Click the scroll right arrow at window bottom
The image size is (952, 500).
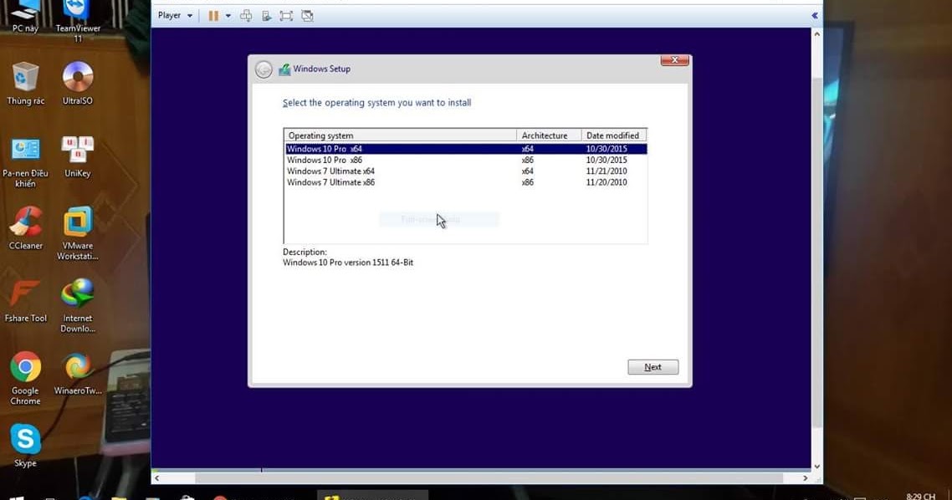[x=805, y=478]
